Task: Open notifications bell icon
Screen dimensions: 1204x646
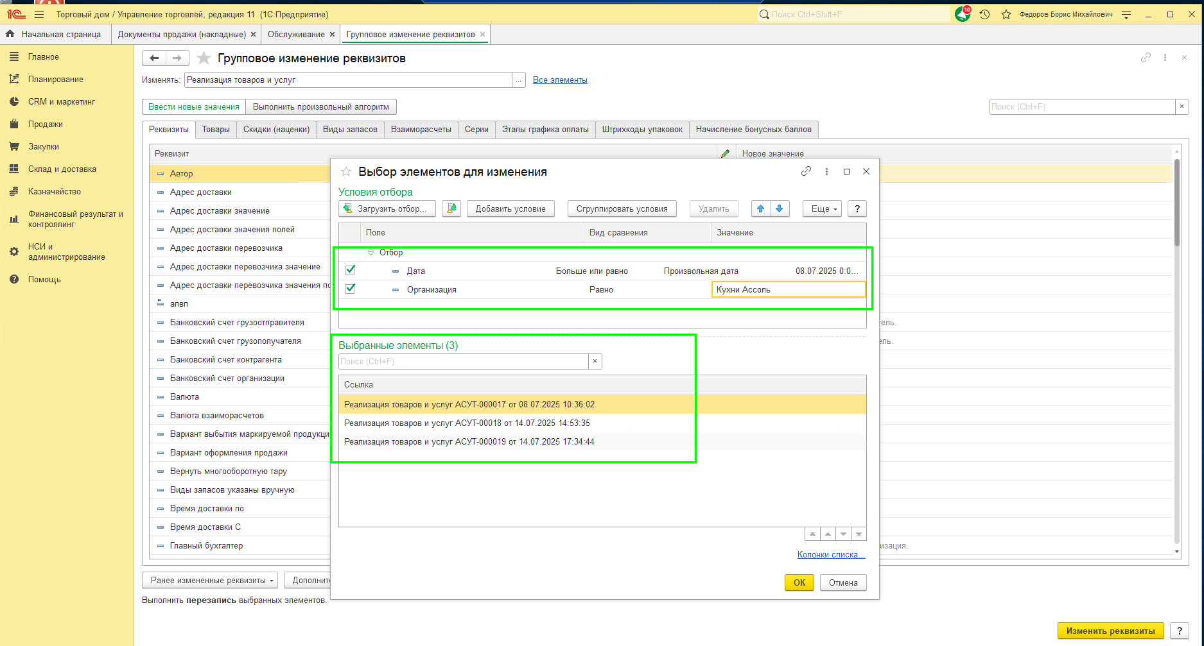Action: click(x=963, y=14)
